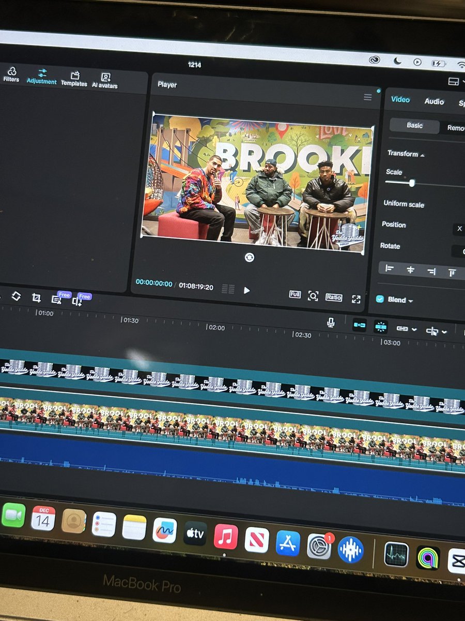Switch to the Audio properties tab
Screen dimensions: 465x621
coord(434,101)
